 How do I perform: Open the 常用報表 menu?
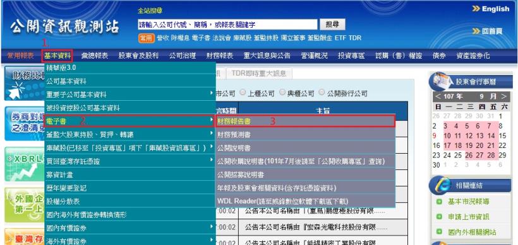click(x=21, y=56)
